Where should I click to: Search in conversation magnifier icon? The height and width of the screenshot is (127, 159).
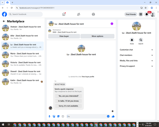pyautogui.click(x=141, y=40)
